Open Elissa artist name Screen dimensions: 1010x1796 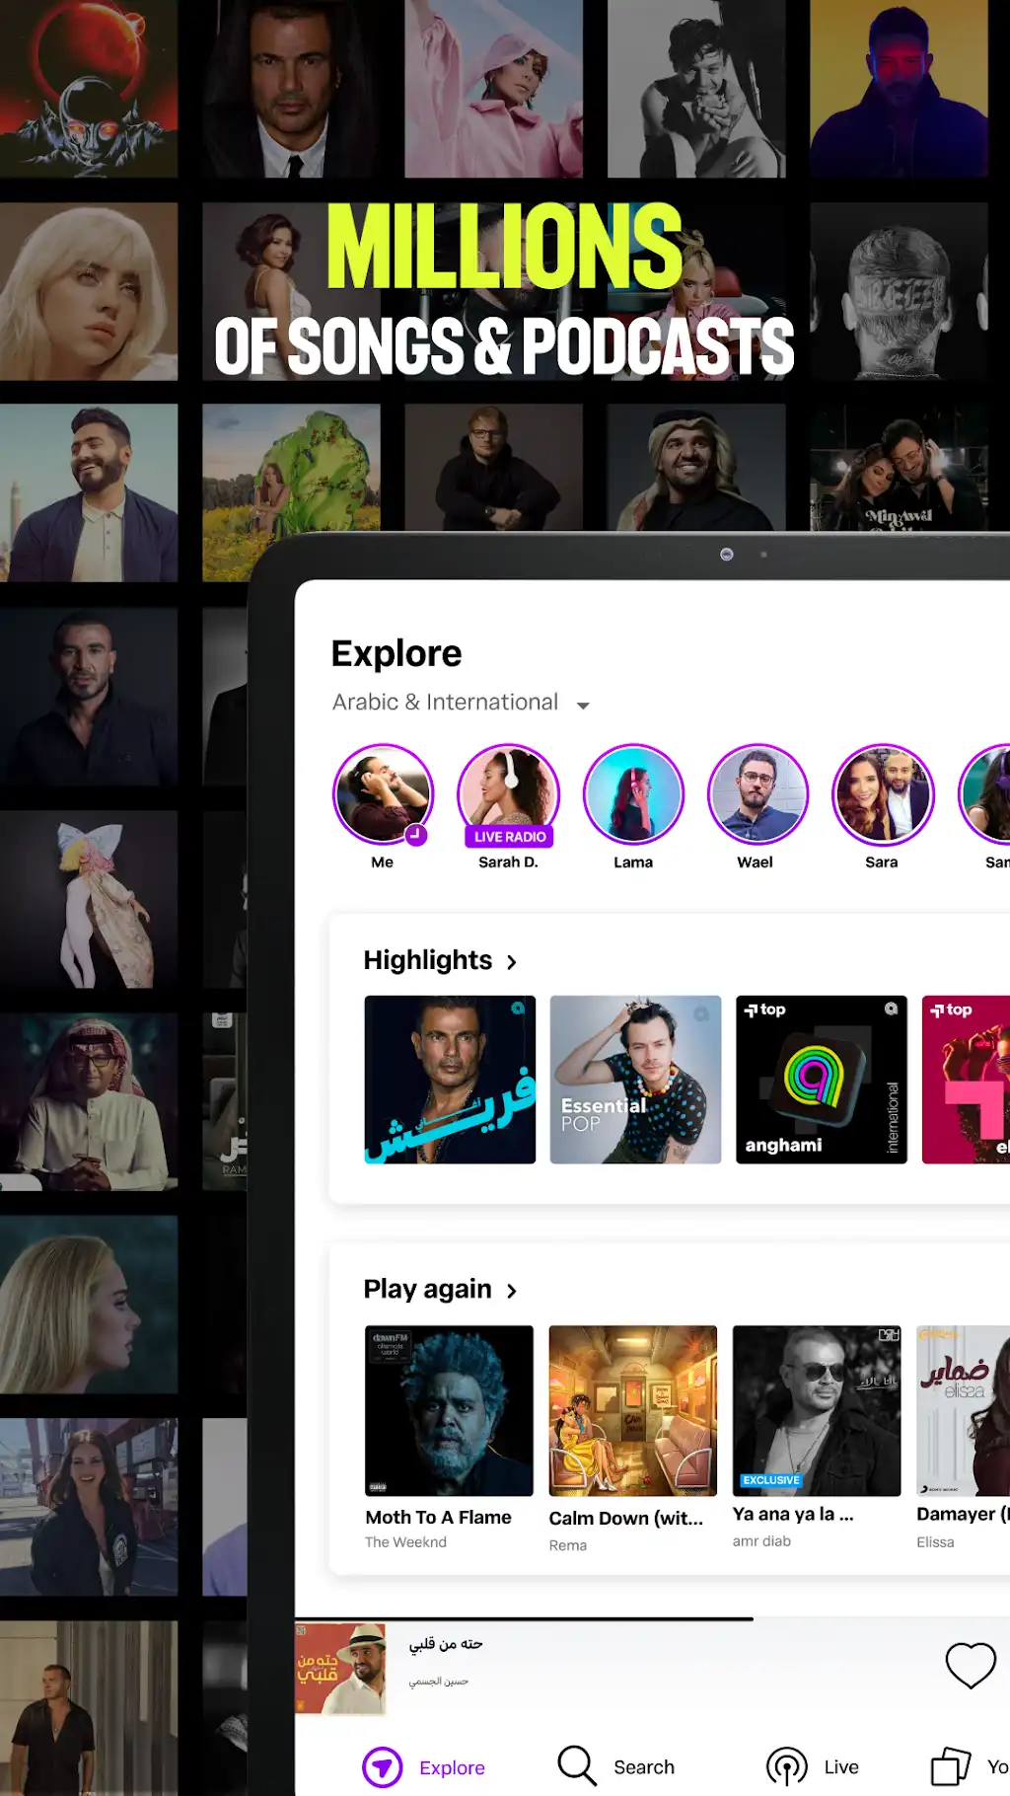(935, 1541)
